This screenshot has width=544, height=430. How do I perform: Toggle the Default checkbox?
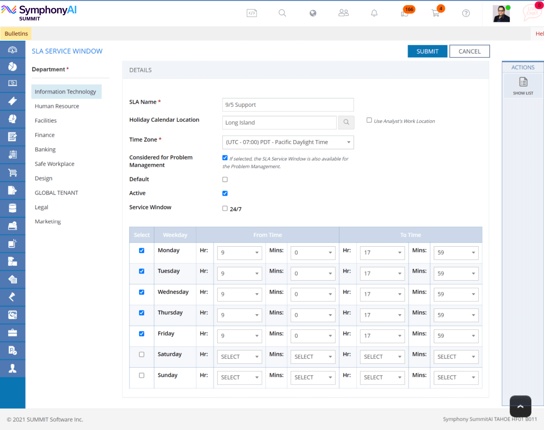[x=225, y=179]
